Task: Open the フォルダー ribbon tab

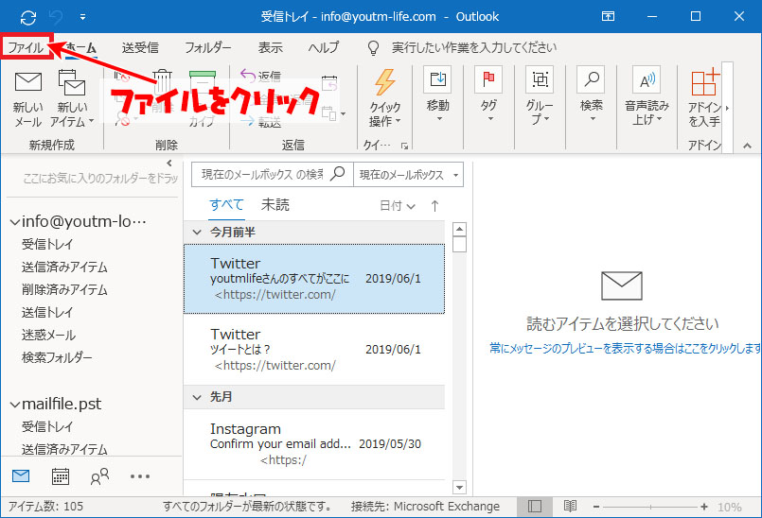Action: tap(207, 47)
